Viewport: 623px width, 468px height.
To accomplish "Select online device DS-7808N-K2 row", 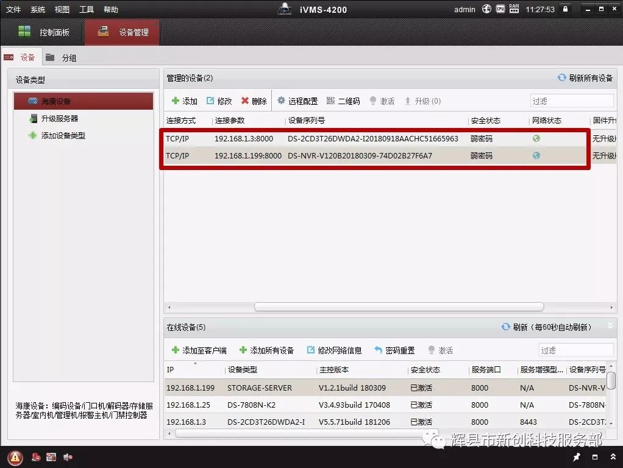I will point(385,405).
